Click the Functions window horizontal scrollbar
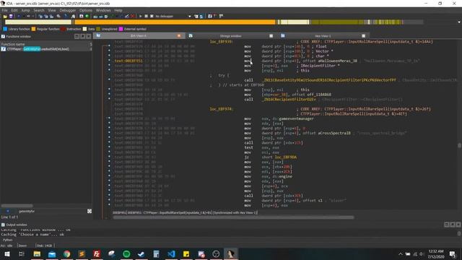 17,205
